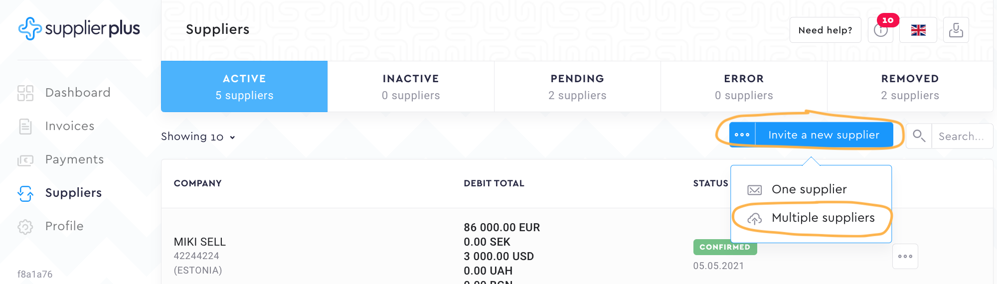Select One supplier from invite menu
This screenshot has width=997, height=284.
coord(809,189)
